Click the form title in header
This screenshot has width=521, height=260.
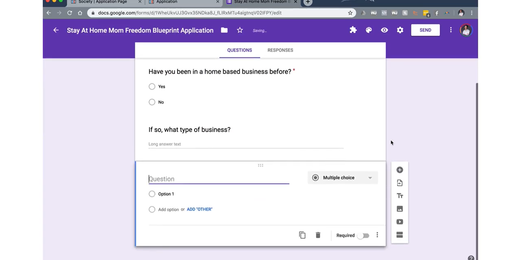pos(140,30)
